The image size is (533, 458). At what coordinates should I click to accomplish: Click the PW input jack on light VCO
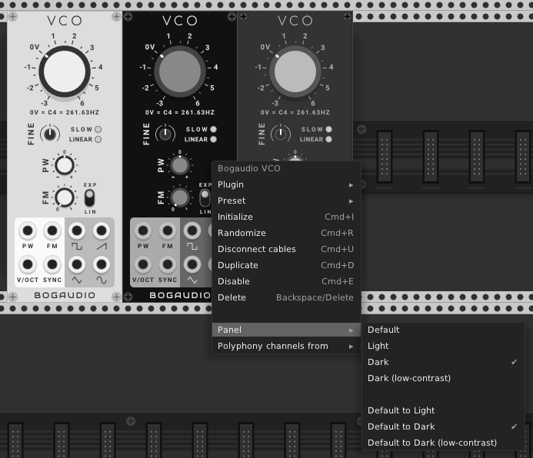(x=28, y=231)
